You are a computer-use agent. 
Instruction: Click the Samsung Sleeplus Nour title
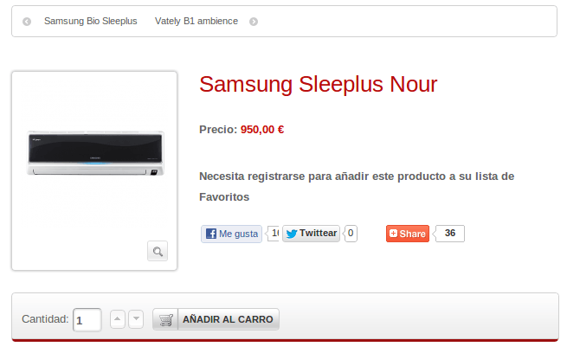319,85
